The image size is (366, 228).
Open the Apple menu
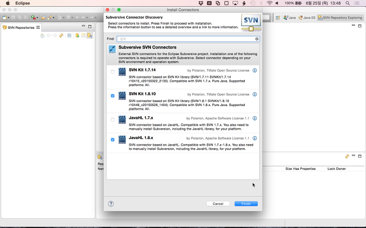tap(8, 3)
